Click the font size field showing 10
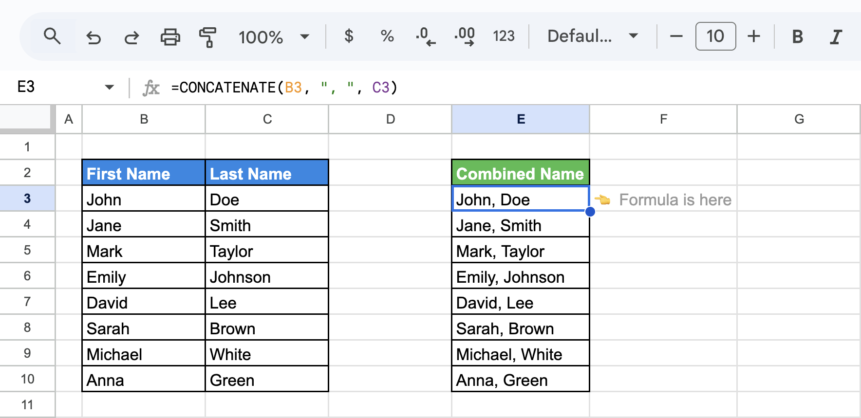Image resolution: width=861 pixels, height=418 pixels. (x=715, y=36)
